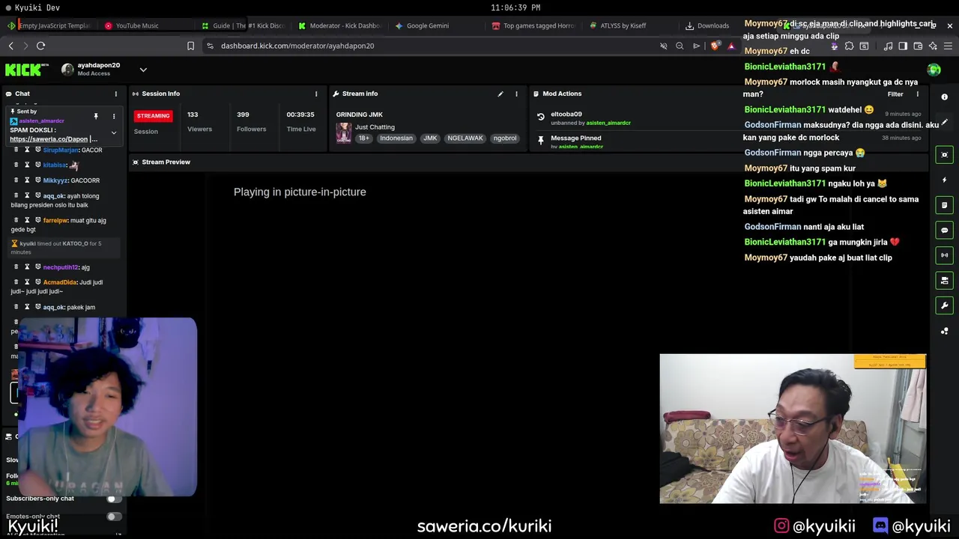Screen dimensions: 959x539
Task: Toggle Subscribers-only chat switch
Action: 113,499
